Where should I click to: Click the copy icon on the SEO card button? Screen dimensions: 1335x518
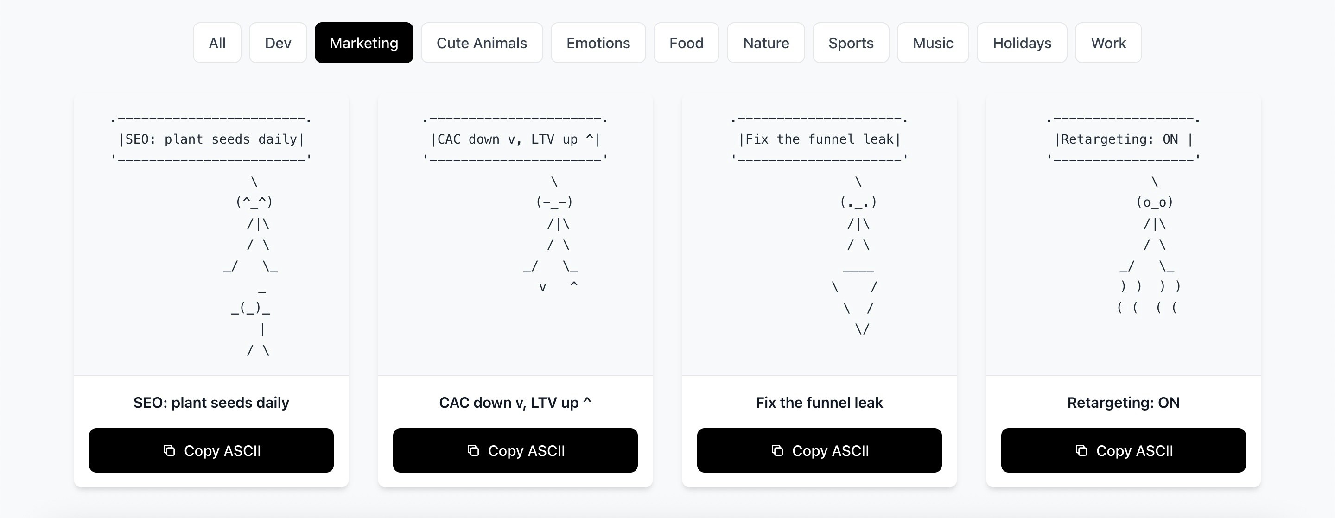tap(168, 450)
